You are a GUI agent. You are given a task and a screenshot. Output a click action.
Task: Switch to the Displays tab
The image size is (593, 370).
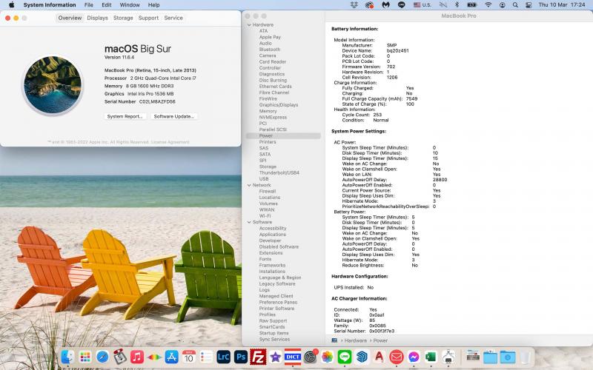coord(97,18)
